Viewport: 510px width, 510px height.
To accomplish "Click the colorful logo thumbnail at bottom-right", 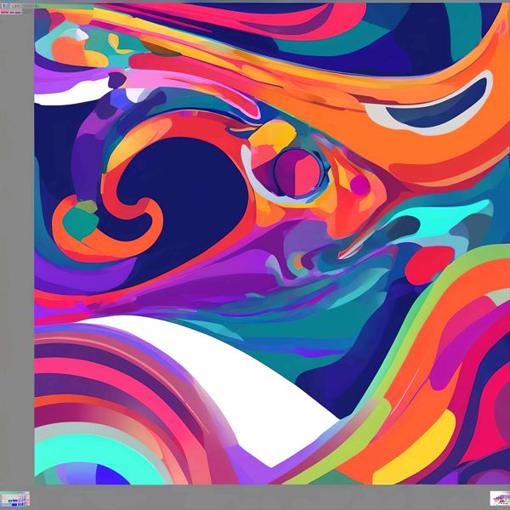I will (x=500, y=498).
